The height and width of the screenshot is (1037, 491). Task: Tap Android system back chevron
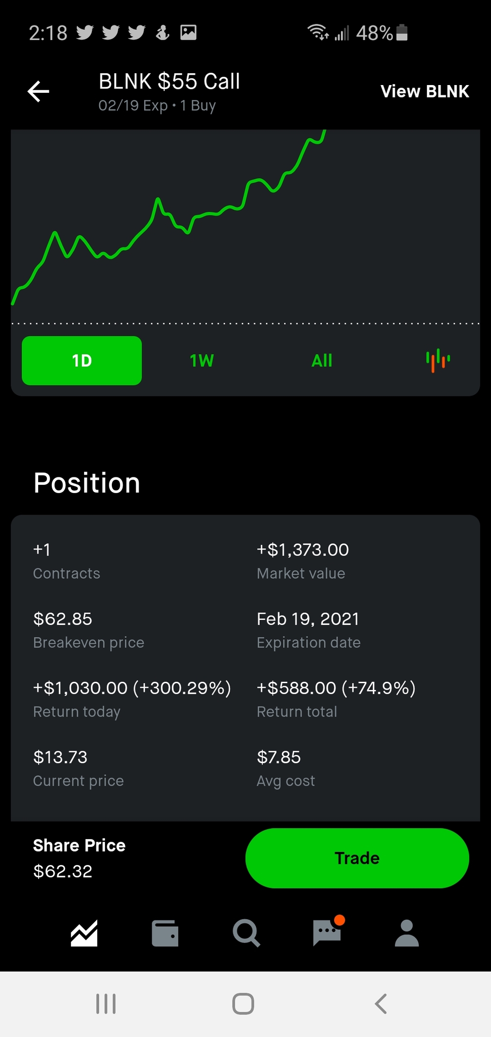381,1004
